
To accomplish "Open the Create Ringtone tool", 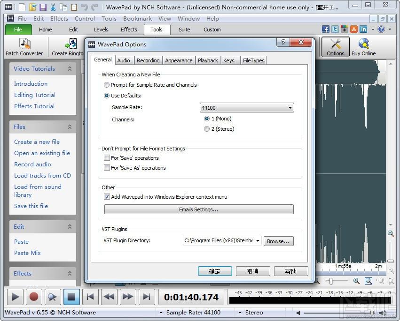I will coord(68,47).
